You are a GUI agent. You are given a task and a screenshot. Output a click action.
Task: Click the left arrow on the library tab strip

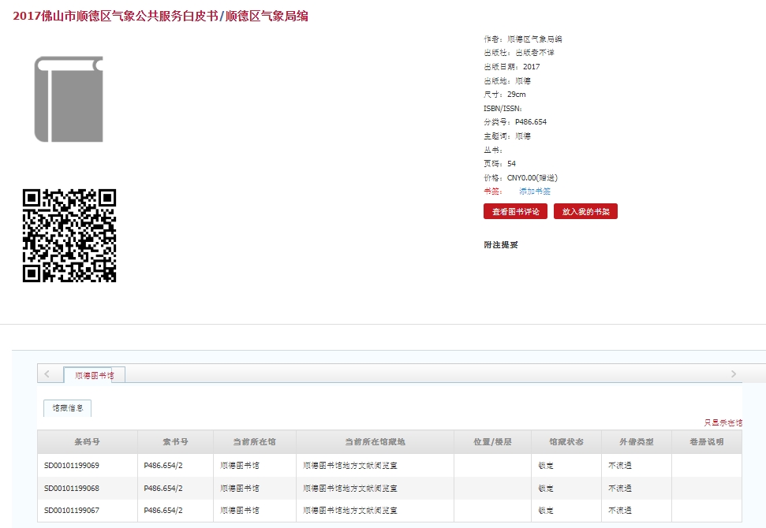click(x=47, y=374)
